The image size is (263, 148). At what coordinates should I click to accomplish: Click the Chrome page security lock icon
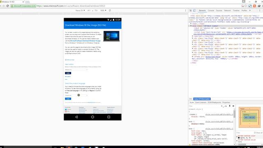(x=12, y=6)
